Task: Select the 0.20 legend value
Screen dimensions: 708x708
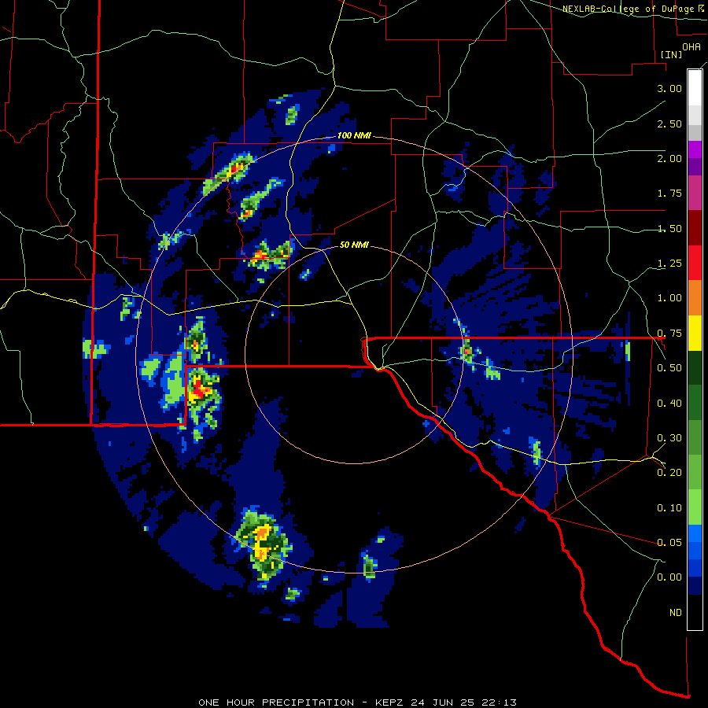Action: coord(669,473)
